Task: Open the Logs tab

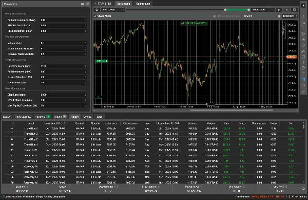Action: 100,117
